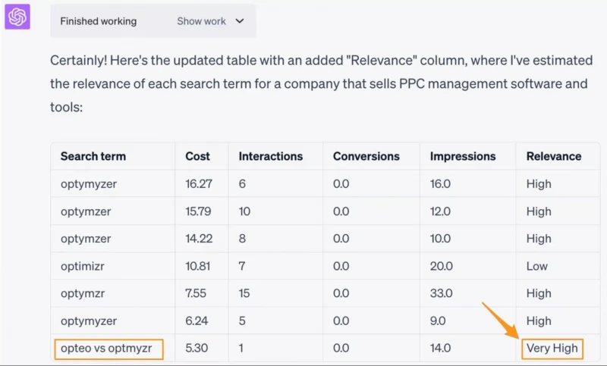The width and height of the screenshot is (607, 366).
Task: Click the optymzr search term cell
Action: [83, 293]
